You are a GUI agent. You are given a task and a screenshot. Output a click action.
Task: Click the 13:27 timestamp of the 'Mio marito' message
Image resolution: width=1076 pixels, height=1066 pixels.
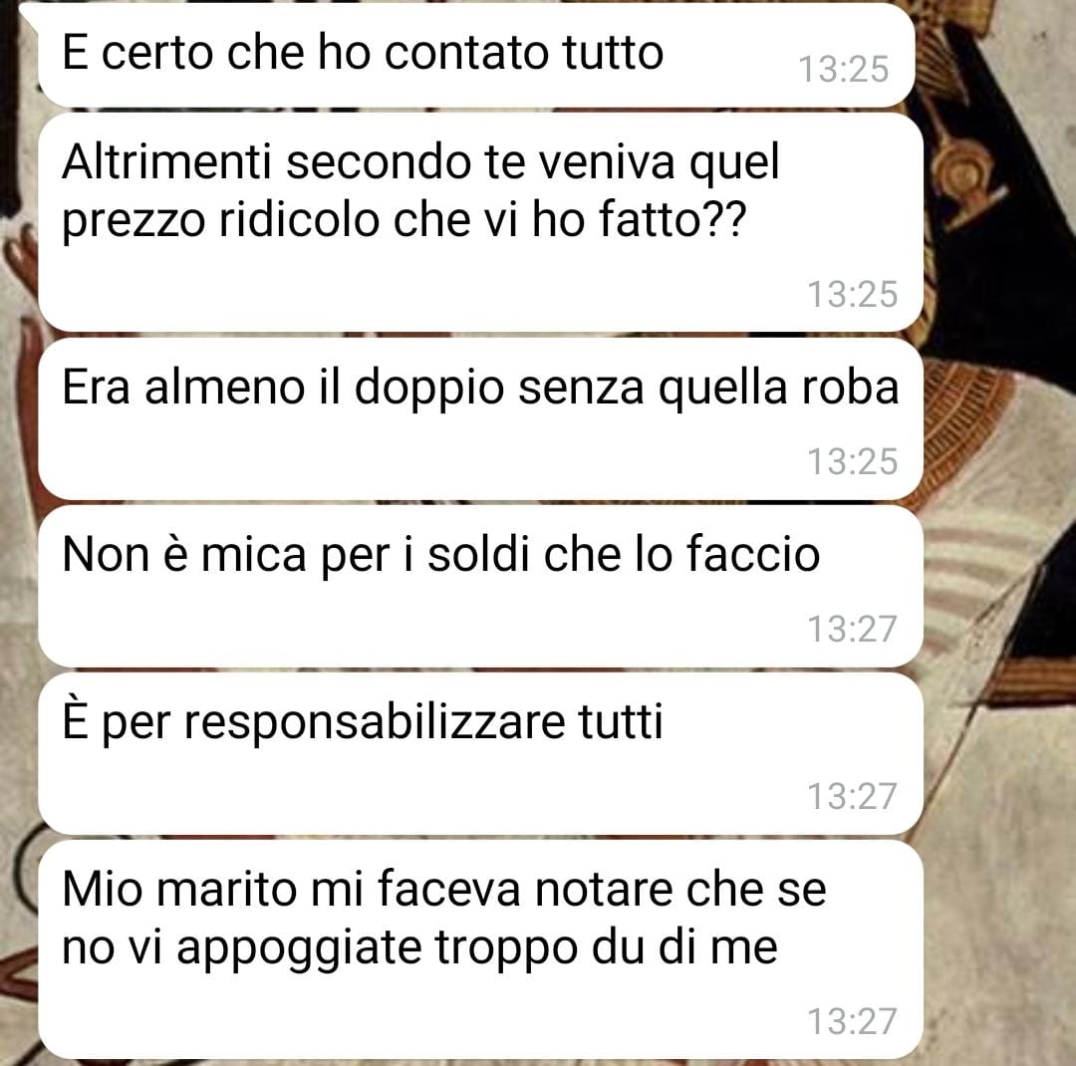tap(852, 1021)
